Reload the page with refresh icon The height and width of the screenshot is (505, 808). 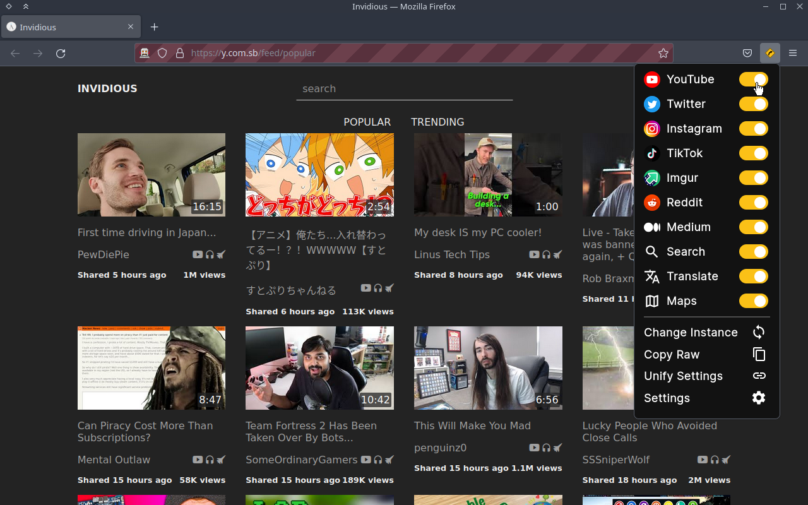click(x=61, y=53)
